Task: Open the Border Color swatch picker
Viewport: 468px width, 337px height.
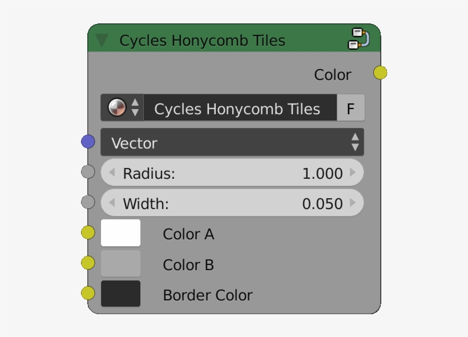Action: pos(120,294)
